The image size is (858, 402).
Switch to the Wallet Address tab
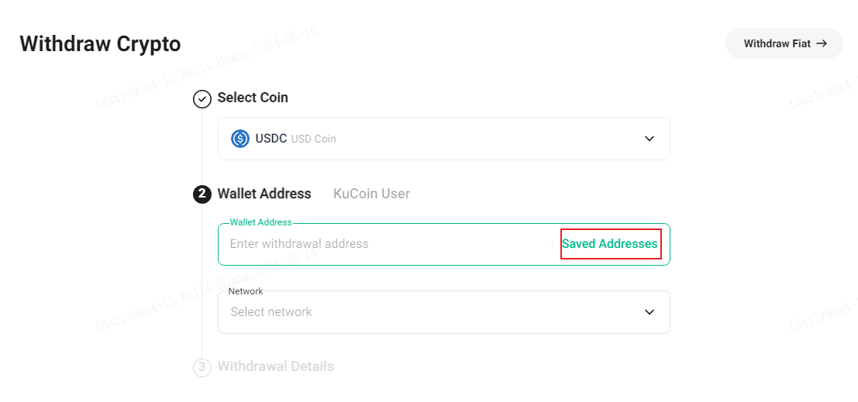pyautogui.click(x=264, y=194)
